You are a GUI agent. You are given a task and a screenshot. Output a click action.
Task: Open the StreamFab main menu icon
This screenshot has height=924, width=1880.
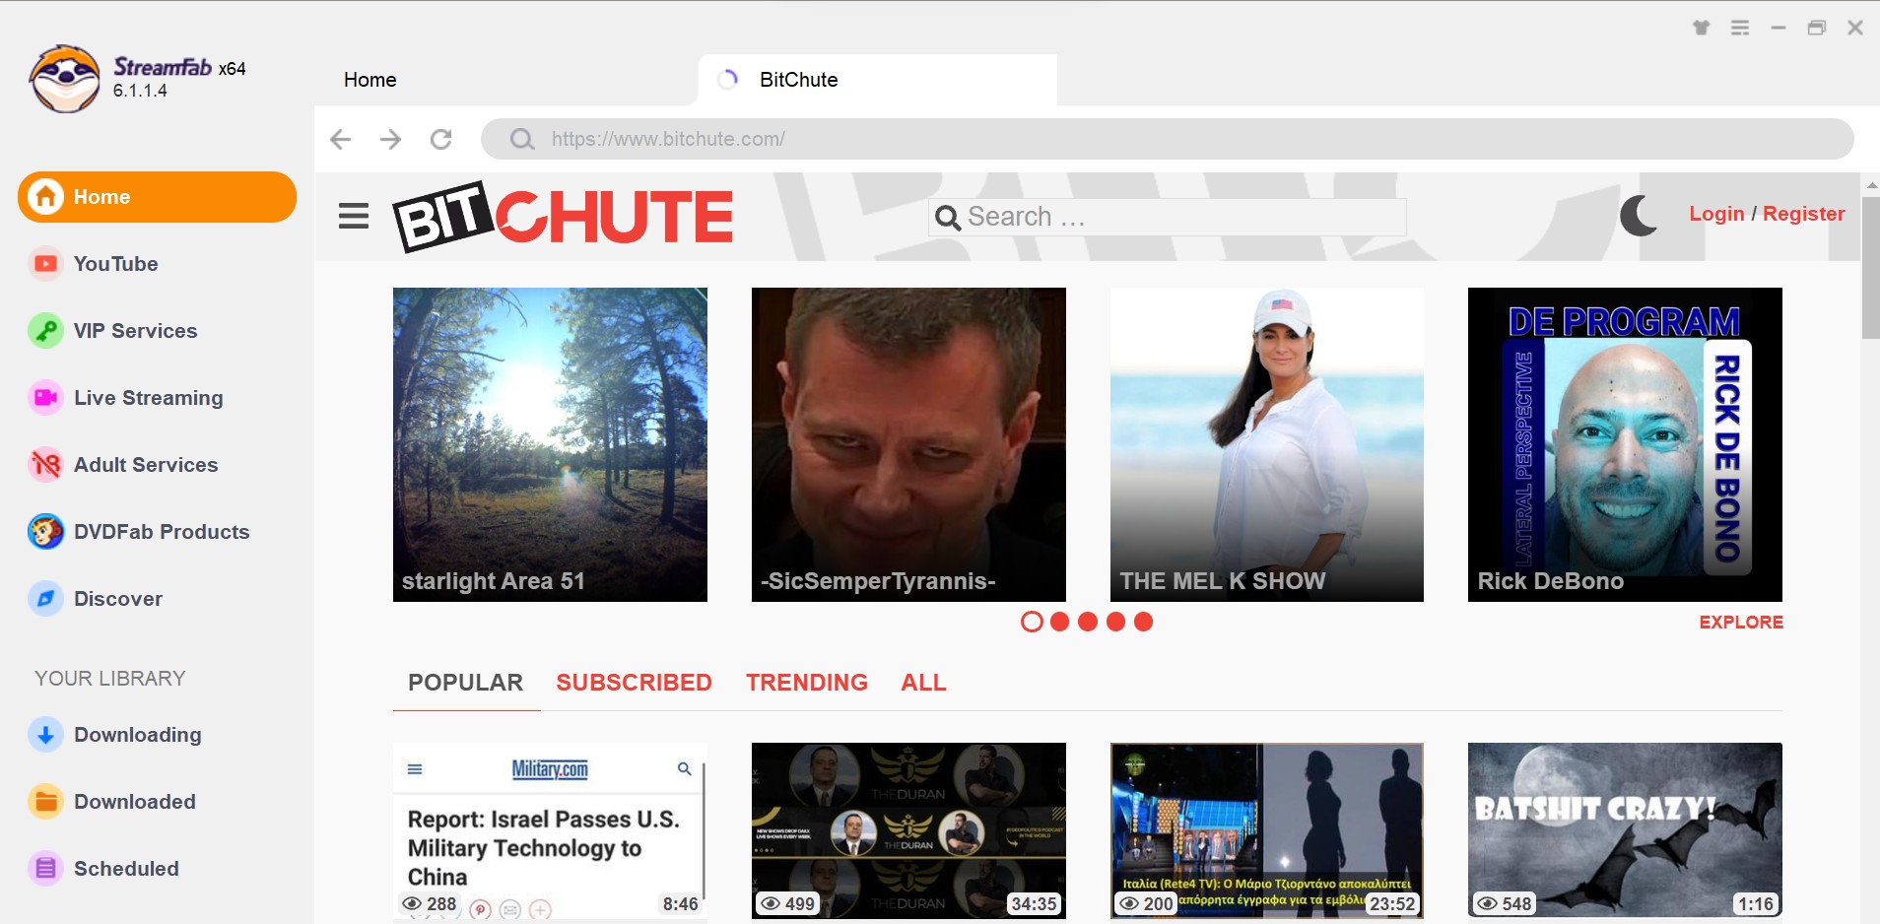click(1740, 28)
